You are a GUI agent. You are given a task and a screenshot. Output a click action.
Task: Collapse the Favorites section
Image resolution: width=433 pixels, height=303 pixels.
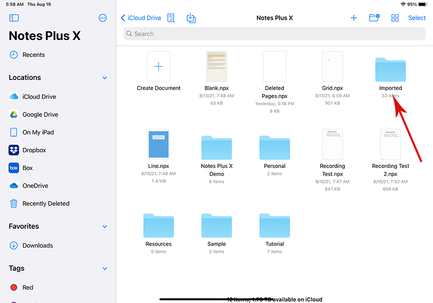point(105,226)
